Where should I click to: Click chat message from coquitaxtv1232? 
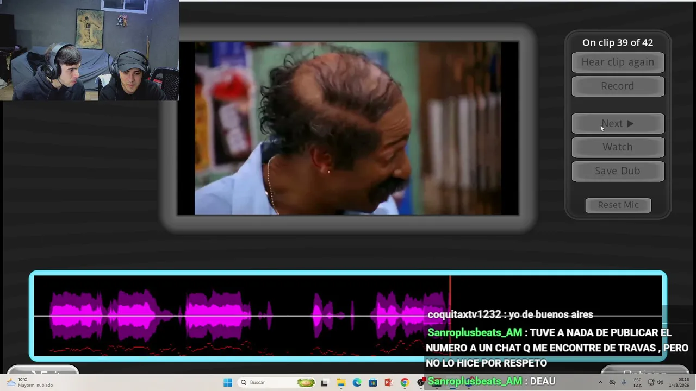[510, 314]
